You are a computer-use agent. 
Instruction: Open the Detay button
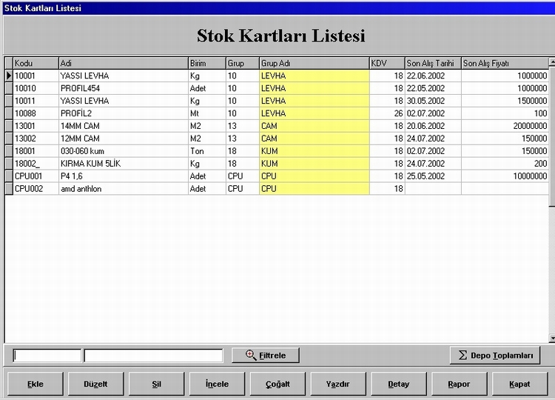pos(398,384)
